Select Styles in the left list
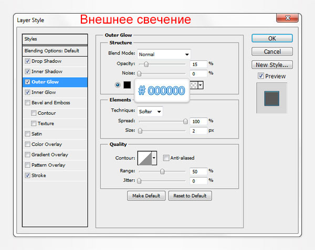Viewport: 315px width, 250px height. pyautogui.click(x=55, y=39)
